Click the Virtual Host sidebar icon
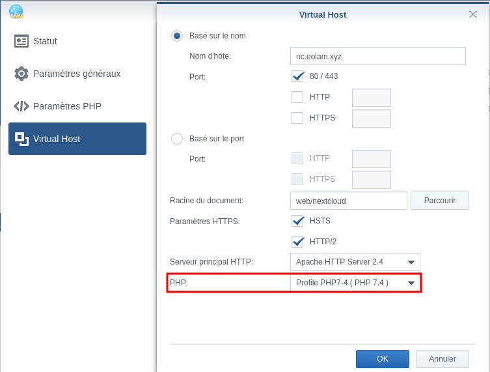This screenshot has width=490, height=372. (x=21, y=139)
